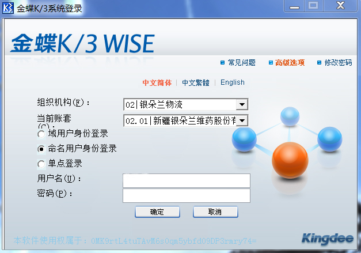Click the K/3 application icon in title bar
Viewport: 361px width, 253px height.
click(8, 8)
